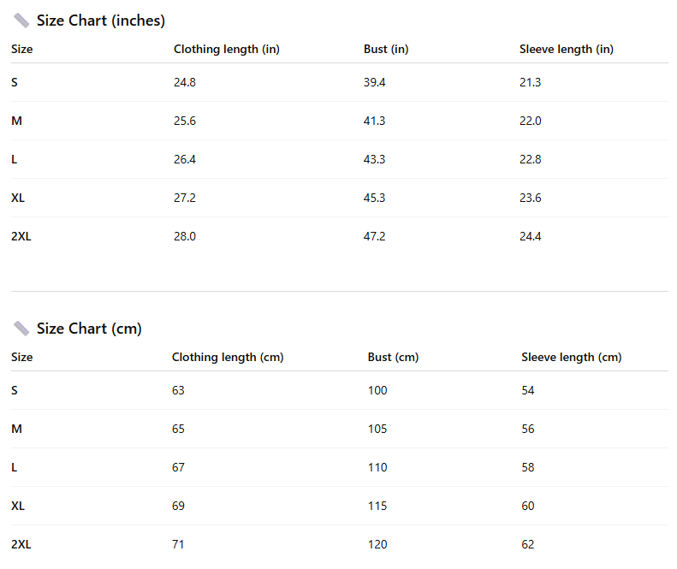Click the Clothing length (cm) column header
677x569 pixels.
click(228, 357)
